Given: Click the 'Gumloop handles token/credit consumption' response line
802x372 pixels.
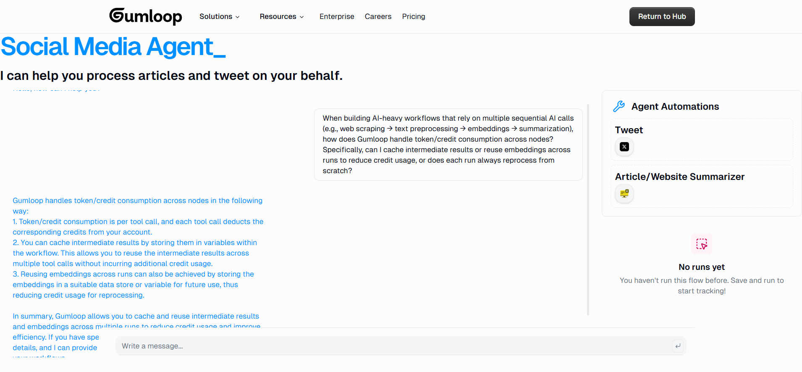Looking at the screenshot, I should 137,206.
